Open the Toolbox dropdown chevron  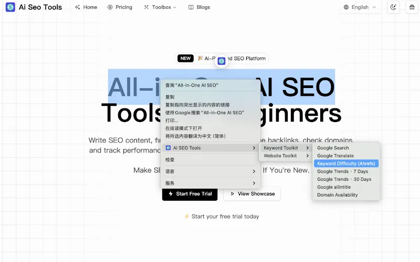pos(175,7)
